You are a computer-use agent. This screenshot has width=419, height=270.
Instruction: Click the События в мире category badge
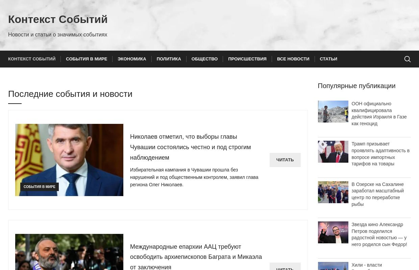click(x=40, y=187)
